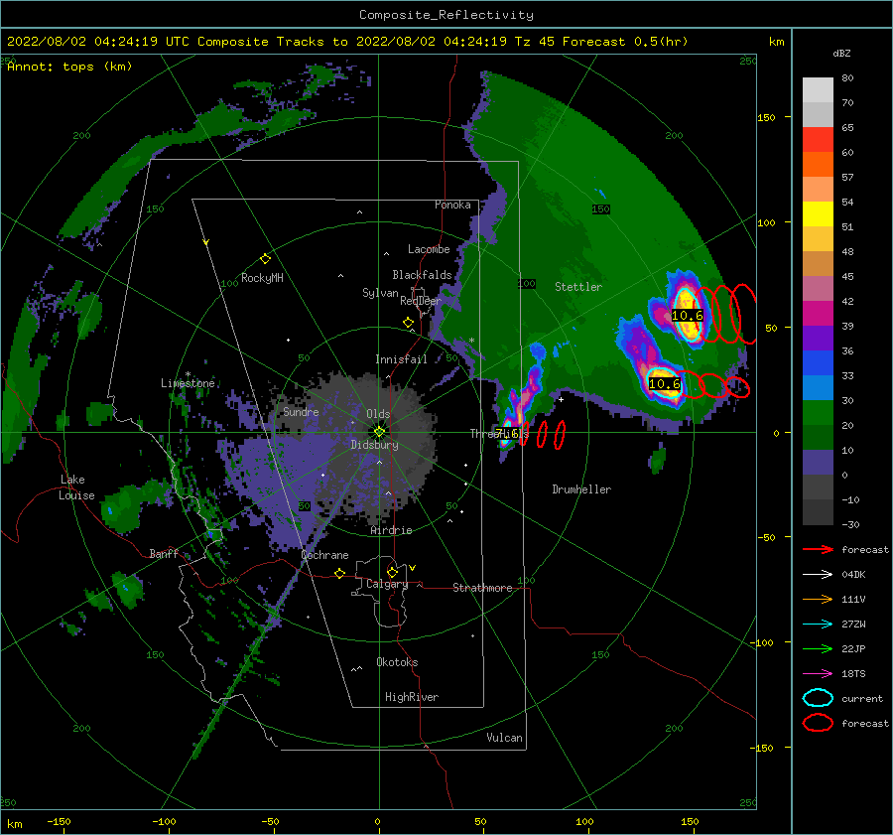Image resolution: width=893 pixels, height=835 pixels.
Task: Click the red forecast arrow in legend
Action: 818,549
